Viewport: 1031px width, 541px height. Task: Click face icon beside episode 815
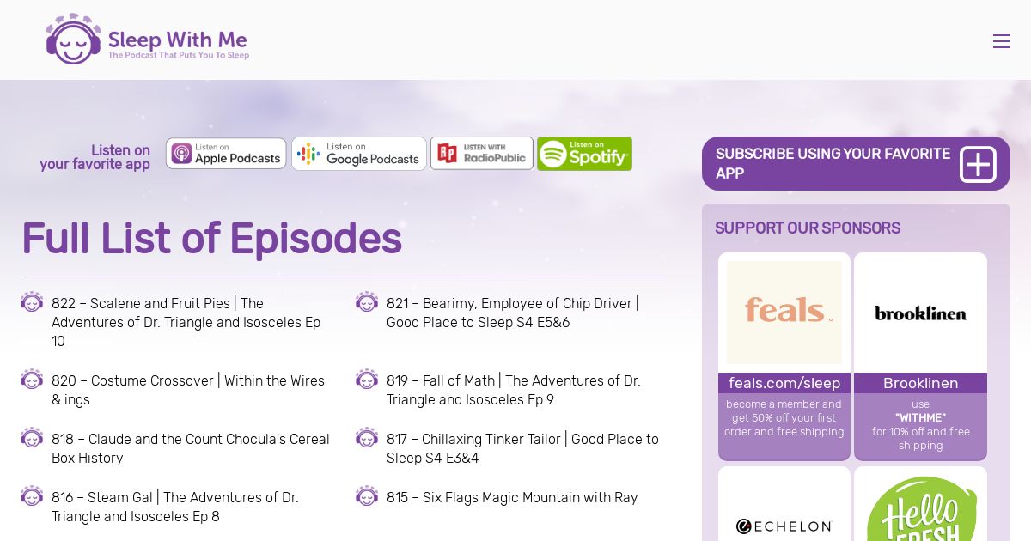pyautogui.click(x=367, y=496)
